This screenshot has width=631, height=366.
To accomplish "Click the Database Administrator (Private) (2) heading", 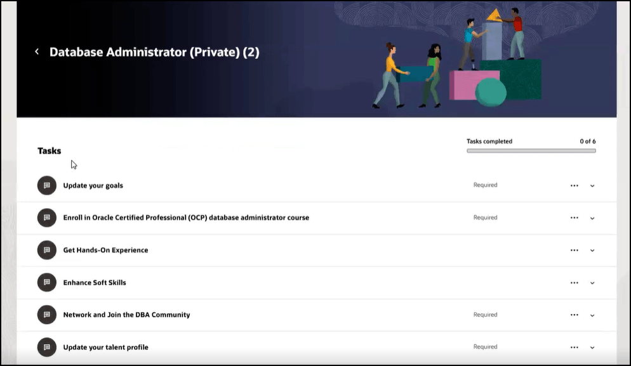I will pos(154,52).
